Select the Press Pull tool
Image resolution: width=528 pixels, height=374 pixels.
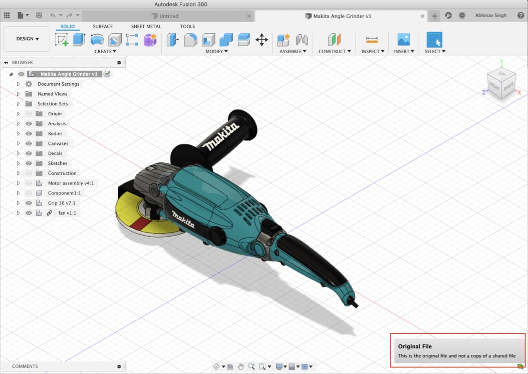pos(172,40)
